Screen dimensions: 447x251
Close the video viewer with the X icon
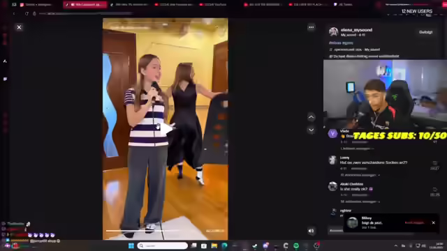click(19, 27)
